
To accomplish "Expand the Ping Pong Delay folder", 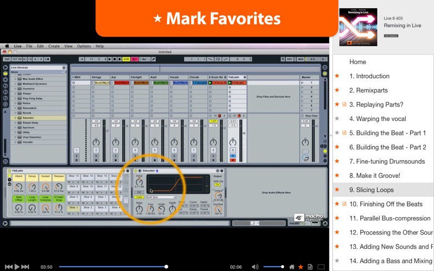I will pos(16,99).
